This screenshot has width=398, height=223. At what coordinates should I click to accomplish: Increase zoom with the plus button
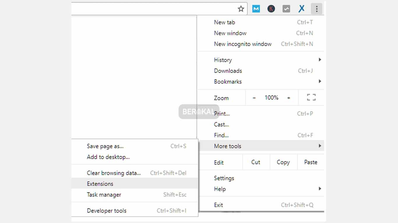pos(289,98)
